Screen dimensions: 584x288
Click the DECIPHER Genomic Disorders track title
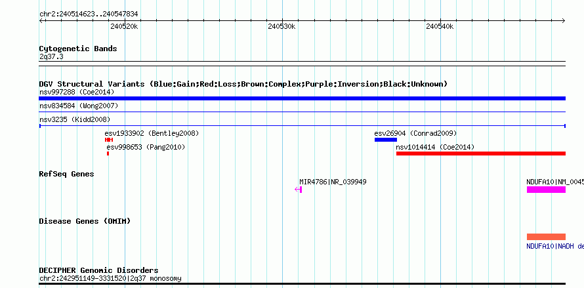click(98, 270)
